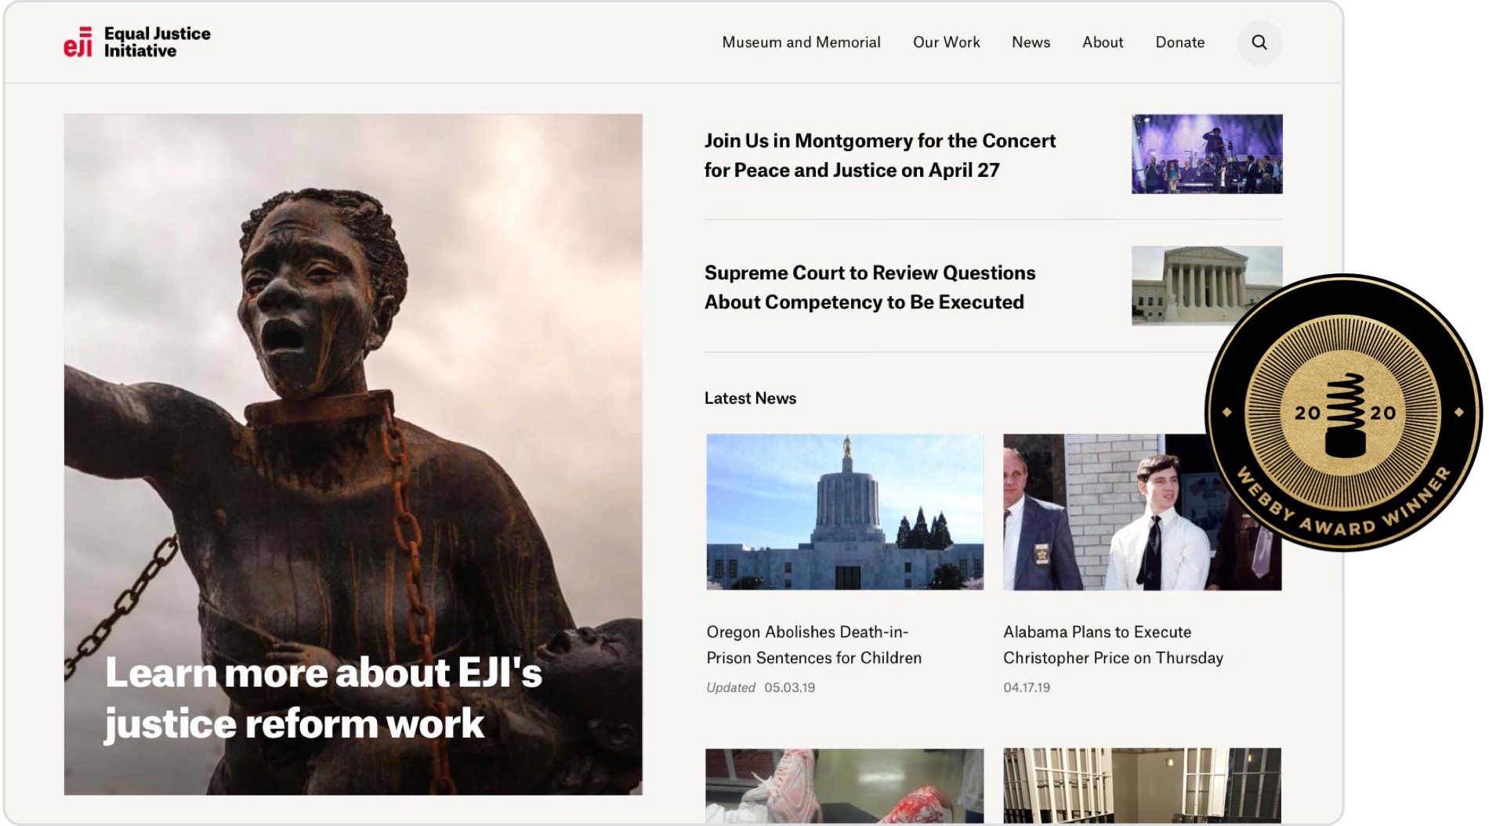Screen dimensions: 1489x826
Task: Click the EJI logo icon
Action: [x=78, y=42]
